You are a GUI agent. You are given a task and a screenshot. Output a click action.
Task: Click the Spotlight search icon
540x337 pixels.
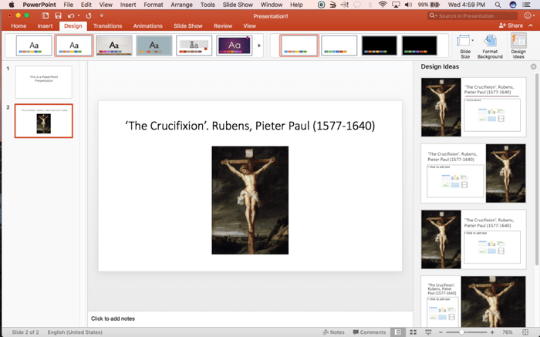pos(498,5)
